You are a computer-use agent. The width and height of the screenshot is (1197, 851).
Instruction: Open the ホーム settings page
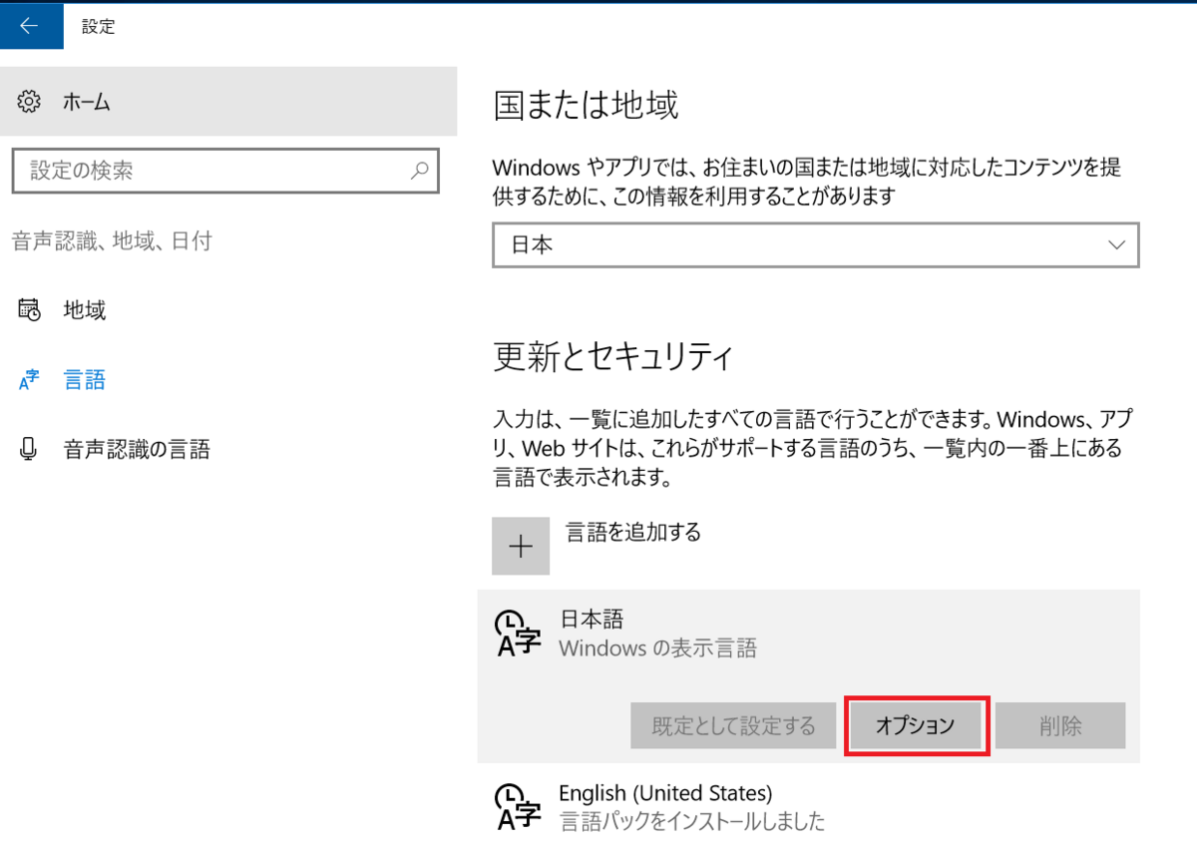point(228,101)
